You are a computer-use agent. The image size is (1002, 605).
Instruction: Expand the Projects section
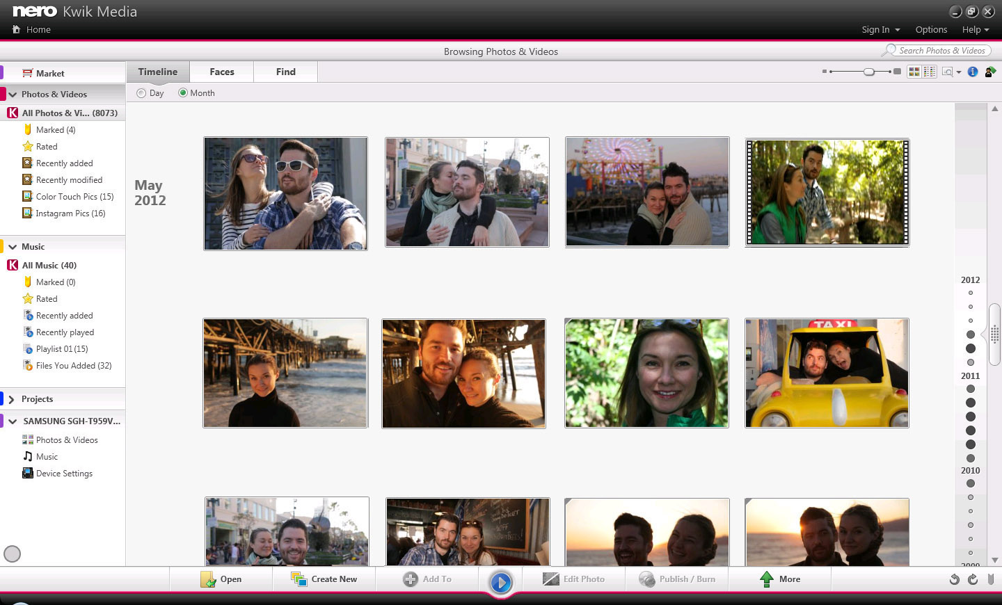(12, 399)
